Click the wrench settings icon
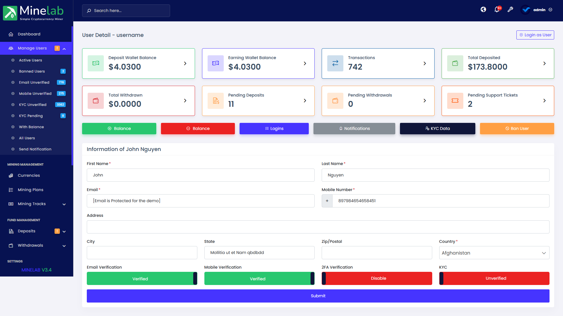 510,10
